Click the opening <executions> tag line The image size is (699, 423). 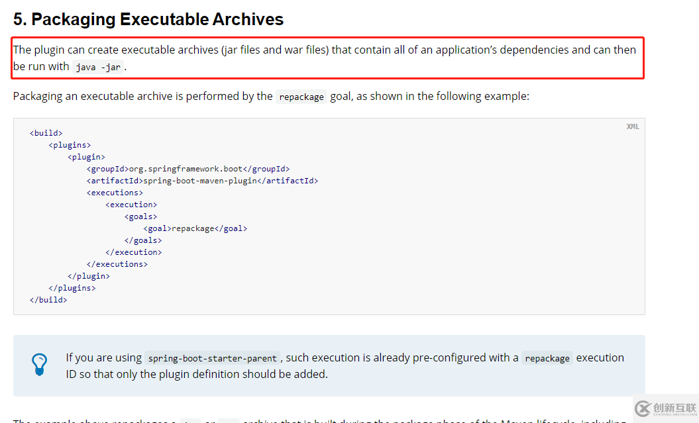click(114, 193)
